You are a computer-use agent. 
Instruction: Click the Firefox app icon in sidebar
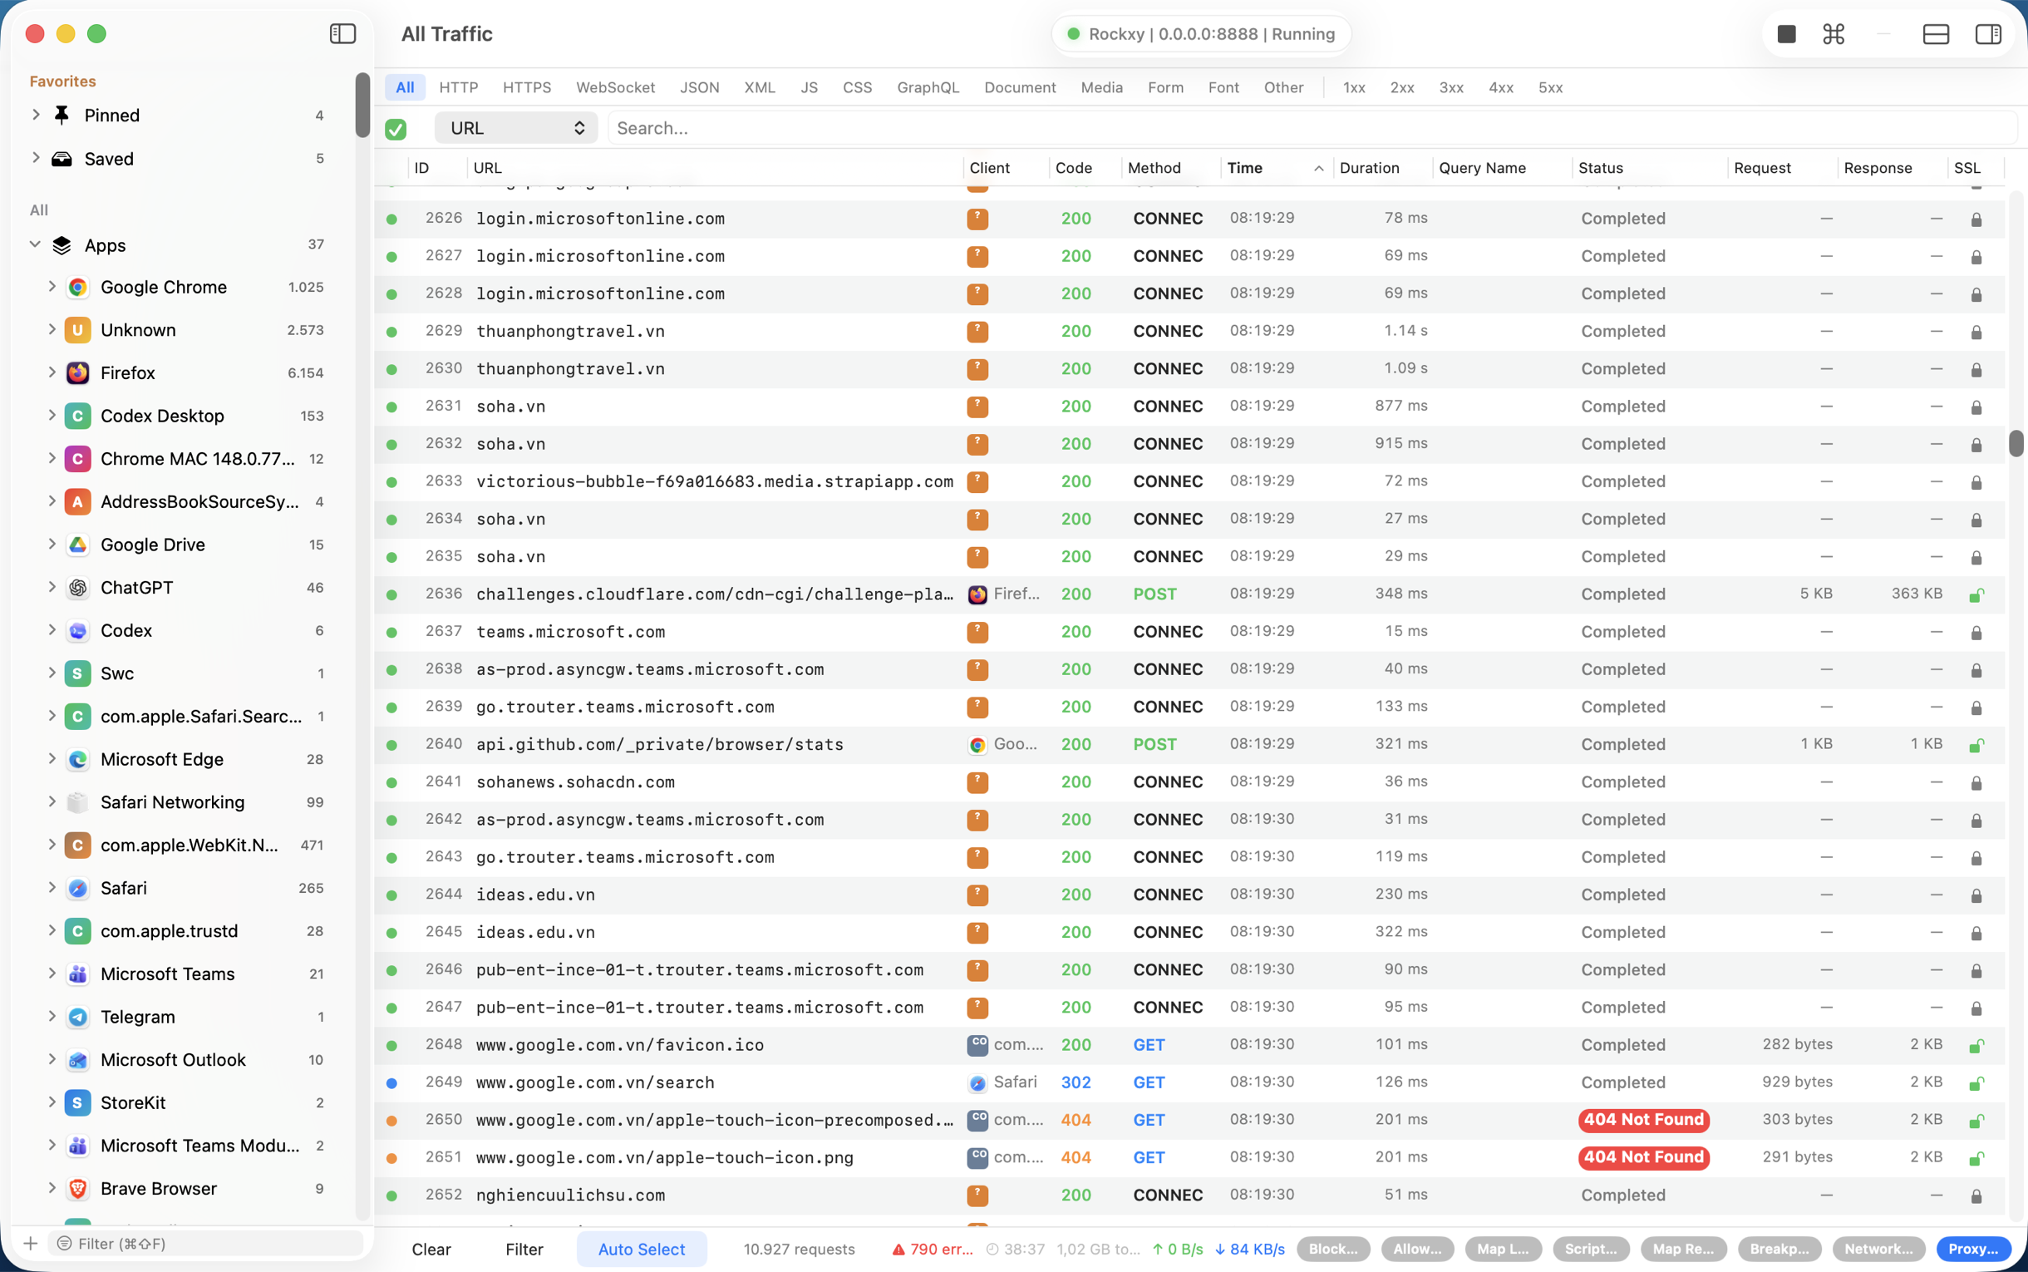tap(77, 372)
